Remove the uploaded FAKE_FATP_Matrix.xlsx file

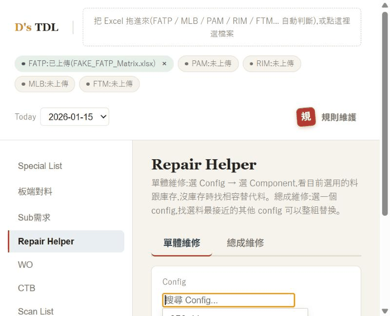pos(164,64)
